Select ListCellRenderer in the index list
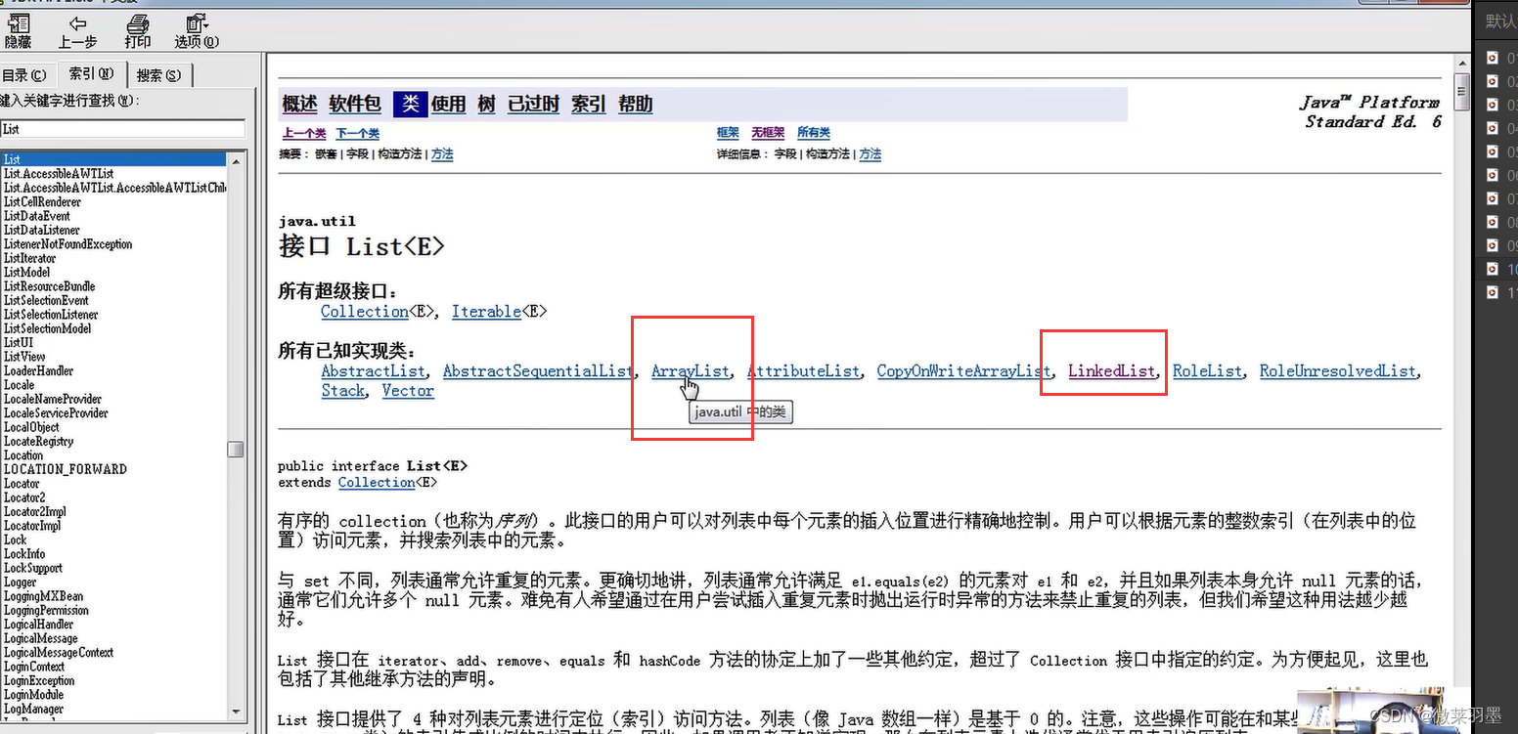This screenshot has height=734, width=1518. click(42, 202)
